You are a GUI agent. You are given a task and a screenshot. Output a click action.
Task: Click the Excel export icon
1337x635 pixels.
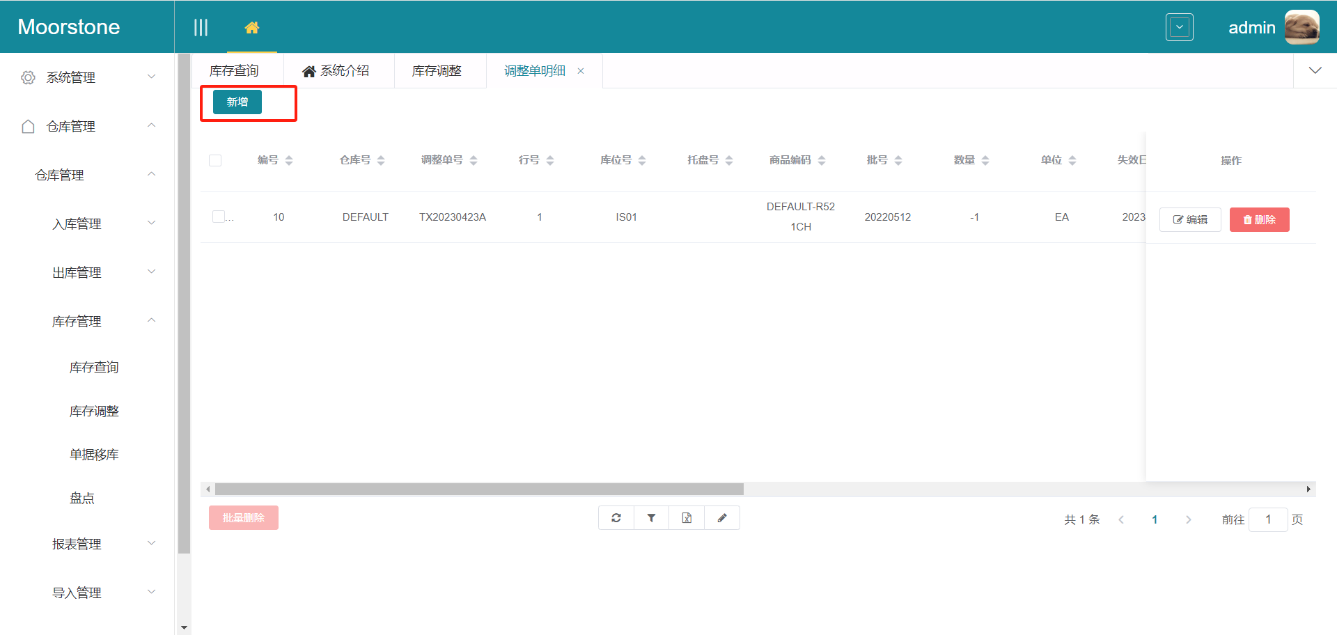point(687,518)
